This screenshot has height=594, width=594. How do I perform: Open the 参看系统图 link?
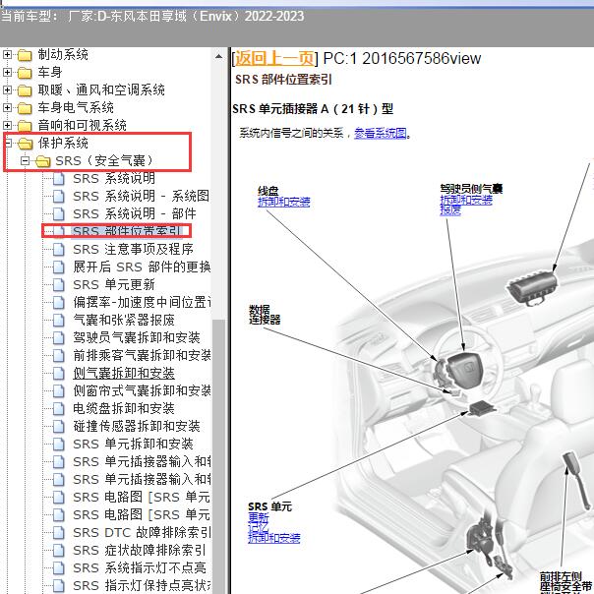(x=381, y=133)
